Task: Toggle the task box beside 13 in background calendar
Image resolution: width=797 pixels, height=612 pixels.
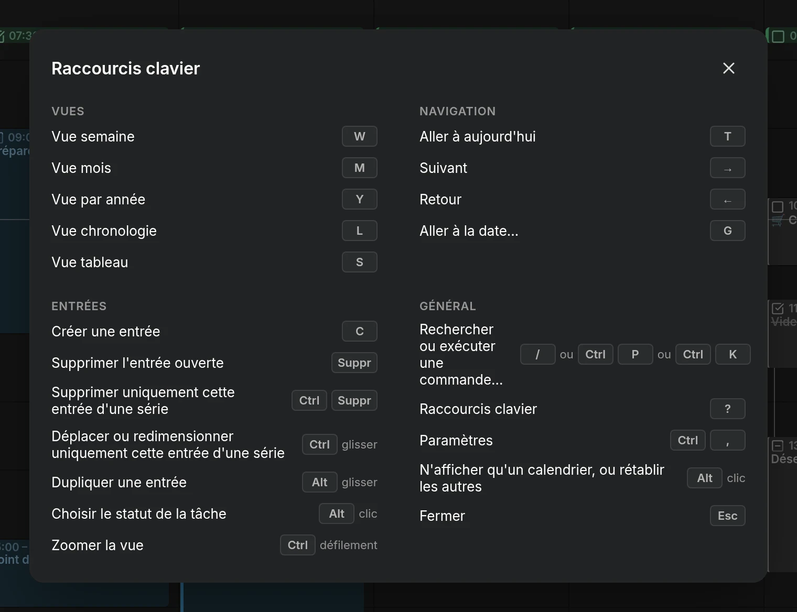Action: [778, 446]
